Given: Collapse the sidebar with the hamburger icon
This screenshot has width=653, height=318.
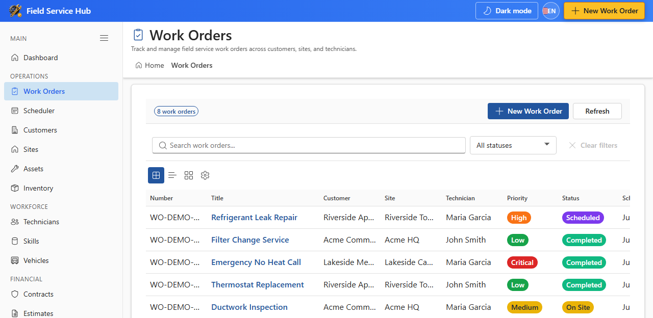Looking at the screenshot, I should 104,38.
